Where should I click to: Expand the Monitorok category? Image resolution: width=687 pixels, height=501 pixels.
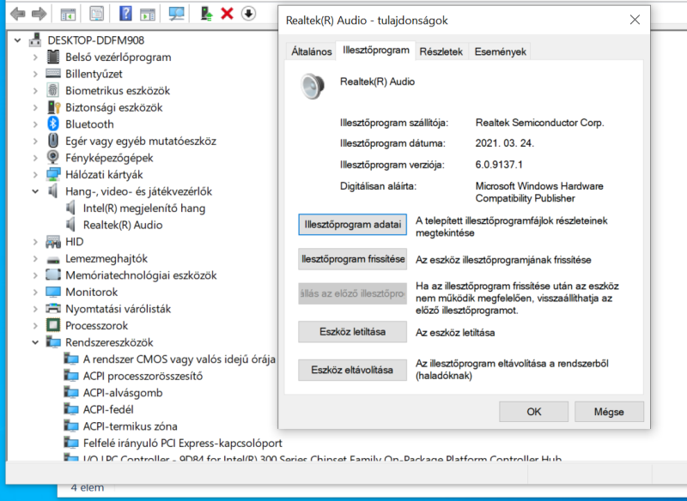point(35,292)
